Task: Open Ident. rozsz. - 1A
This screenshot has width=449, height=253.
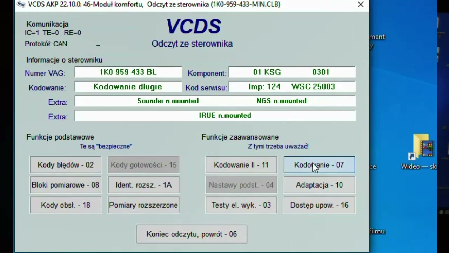Action: tap(143, 185)
